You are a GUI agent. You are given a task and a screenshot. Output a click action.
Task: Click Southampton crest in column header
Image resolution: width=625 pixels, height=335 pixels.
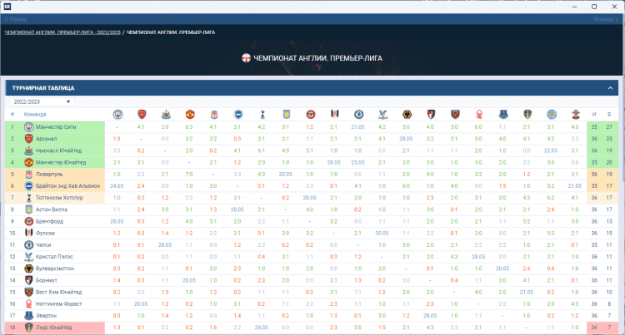coord(575,115)
